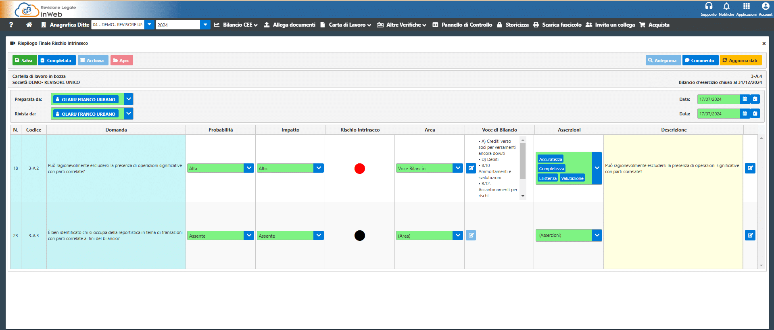
Task: Open year 2024 dropdown
Action: click(x=205, y=25)
